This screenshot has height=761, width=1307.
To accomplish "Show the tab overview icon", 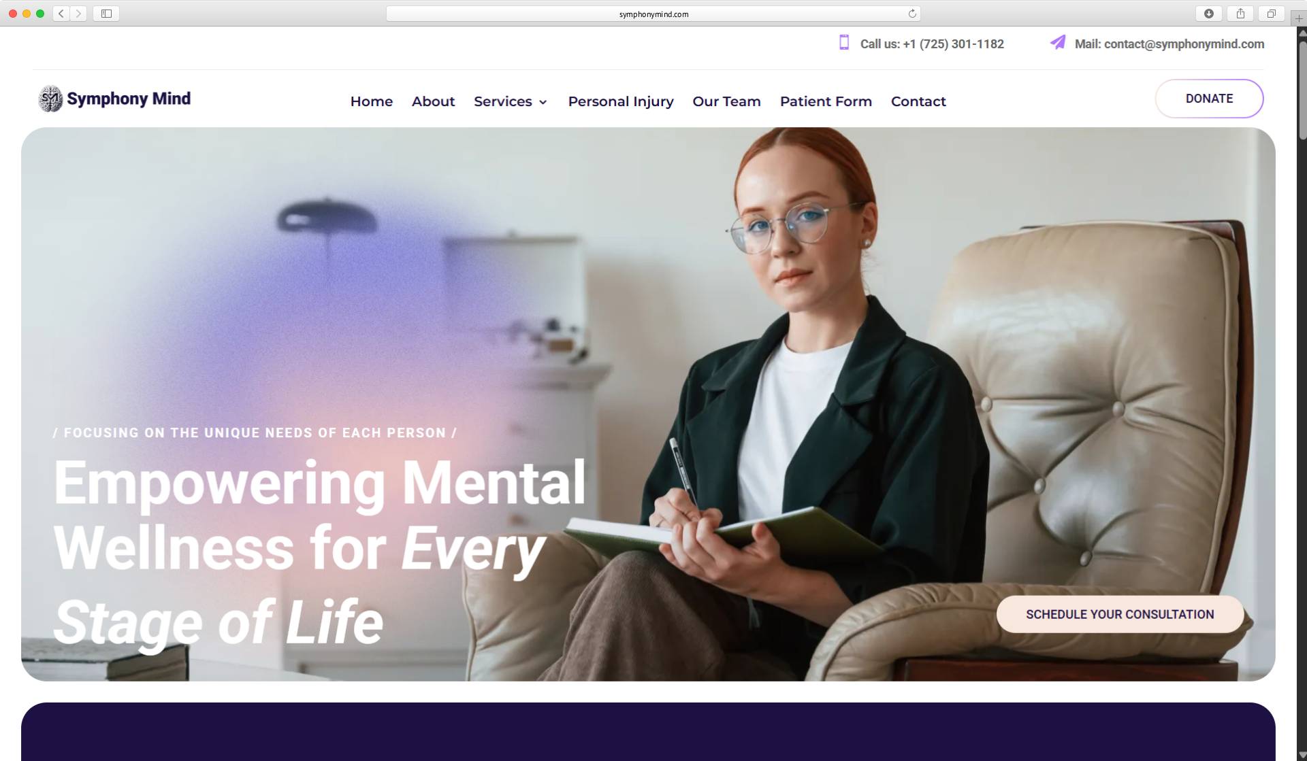I will (1271, 14).
